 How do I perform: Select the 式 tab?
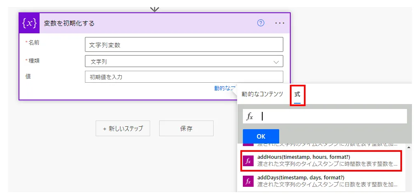297,94
